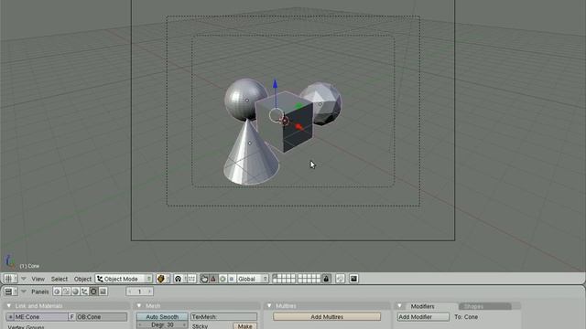Edit the OB:Cone object name field
The height and width of the screenshot is (329, 586).
click(102, 317)
